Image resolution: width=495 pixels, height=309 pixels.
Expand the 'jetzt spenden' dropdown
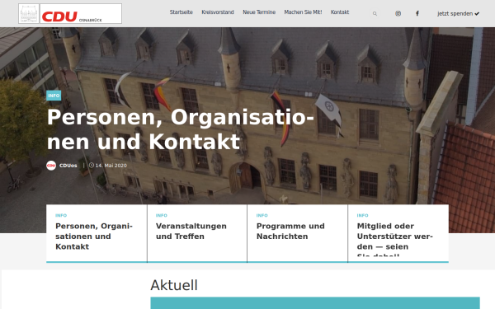click(458, 13)
